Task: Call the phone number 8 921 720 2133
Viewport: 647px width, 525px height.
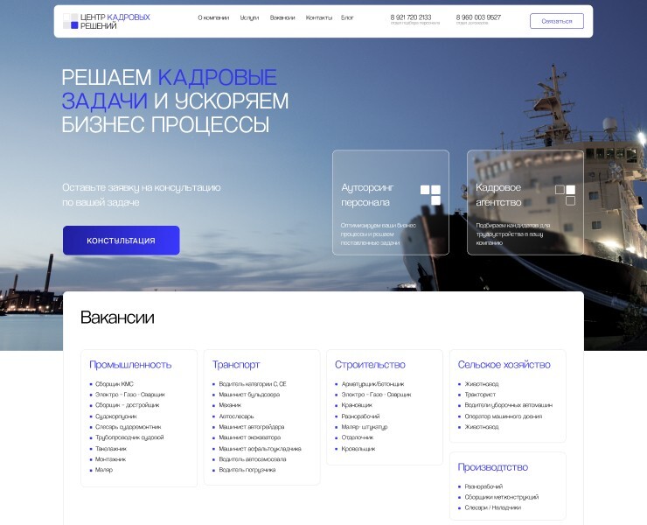Action: click(411, 17)
